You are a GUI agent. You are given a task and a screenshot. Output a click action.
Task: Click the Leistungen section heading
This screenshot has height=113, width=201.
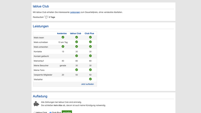pyautogui.click(x=41, y=26)
